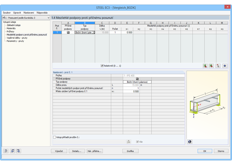
Task: Click the Výpočet button
Action: pos(59,151)
